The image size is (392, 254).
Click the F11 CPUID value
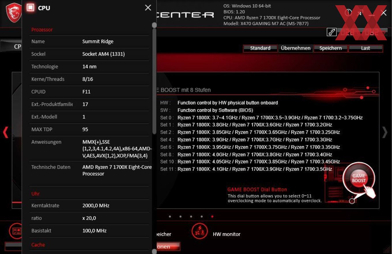86,92
